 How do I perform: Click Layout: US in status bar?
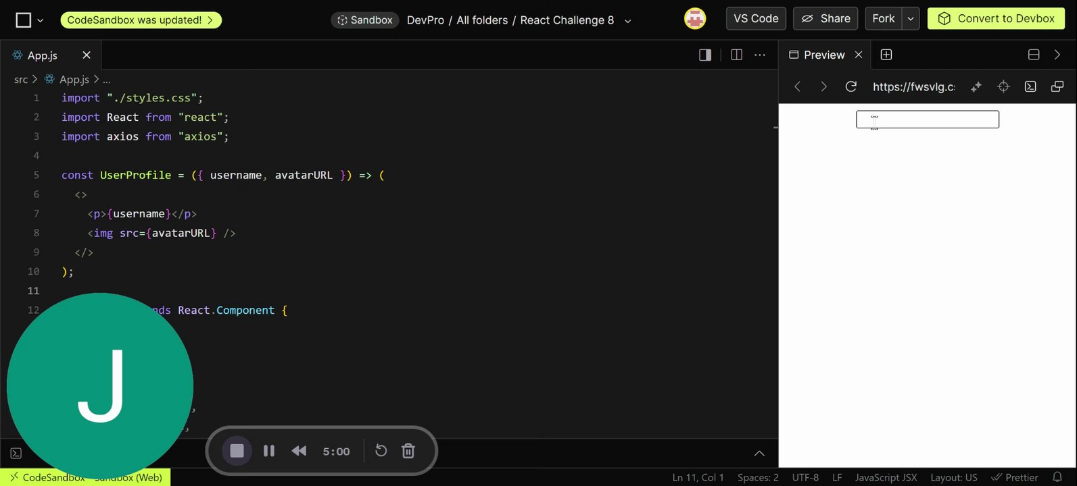953,477
